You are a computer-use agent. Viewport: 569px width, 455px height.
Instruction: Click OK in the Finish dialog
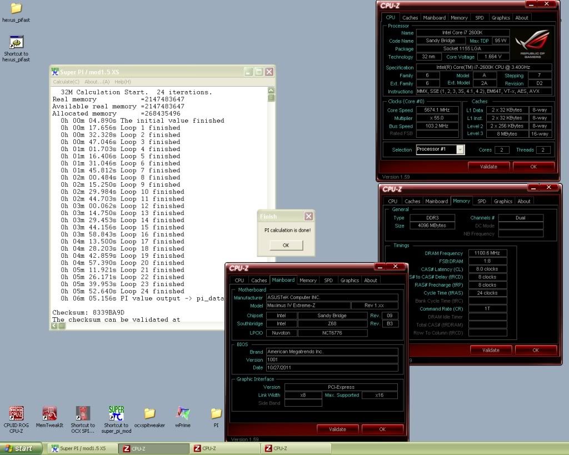tap(286, 245)
